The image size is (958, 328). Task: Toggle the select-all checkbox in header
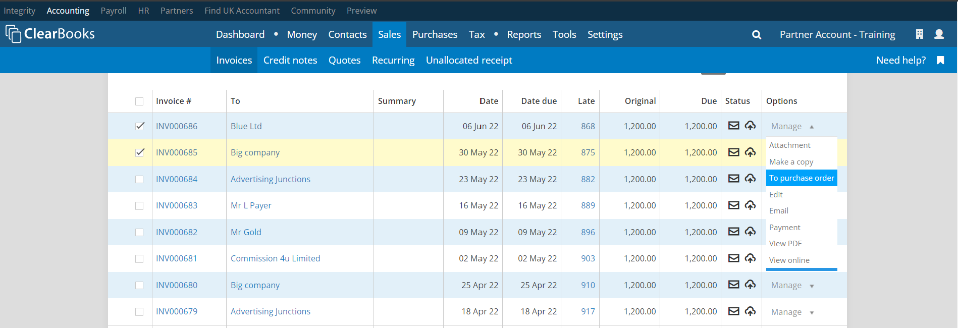coord(139,101)
